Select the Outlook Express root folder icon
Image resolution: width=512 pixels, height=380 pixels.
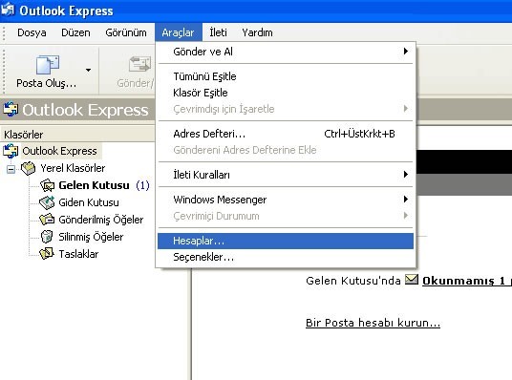point(11,151)
